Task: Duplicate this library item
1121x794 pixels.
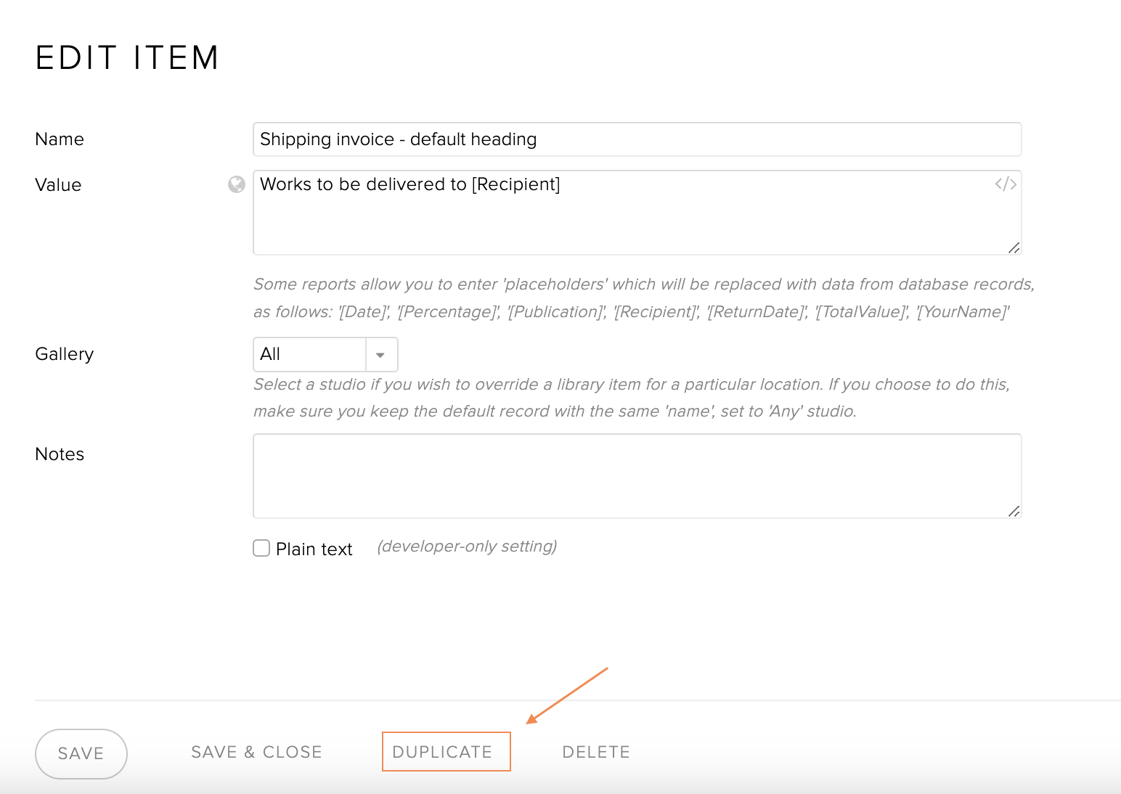Action: pyautogui.click(x=442, y=752)
